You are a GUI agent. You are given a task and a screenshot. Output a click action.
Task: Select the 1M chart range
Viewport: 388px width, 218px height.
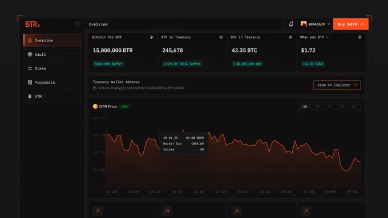(x=329, y=106)
